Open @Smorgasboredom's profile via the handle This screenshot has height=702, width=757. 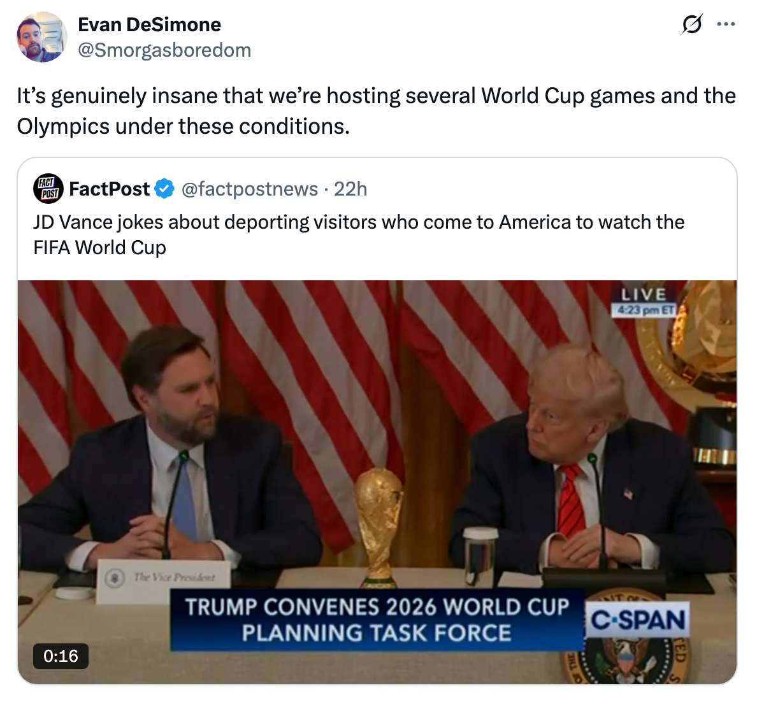click(x=164, y=49)
